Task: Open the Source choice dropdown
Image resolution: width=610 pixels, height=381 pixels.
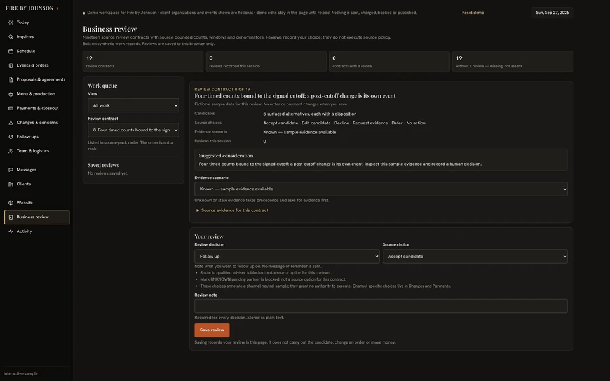Action: coord(475,256)
